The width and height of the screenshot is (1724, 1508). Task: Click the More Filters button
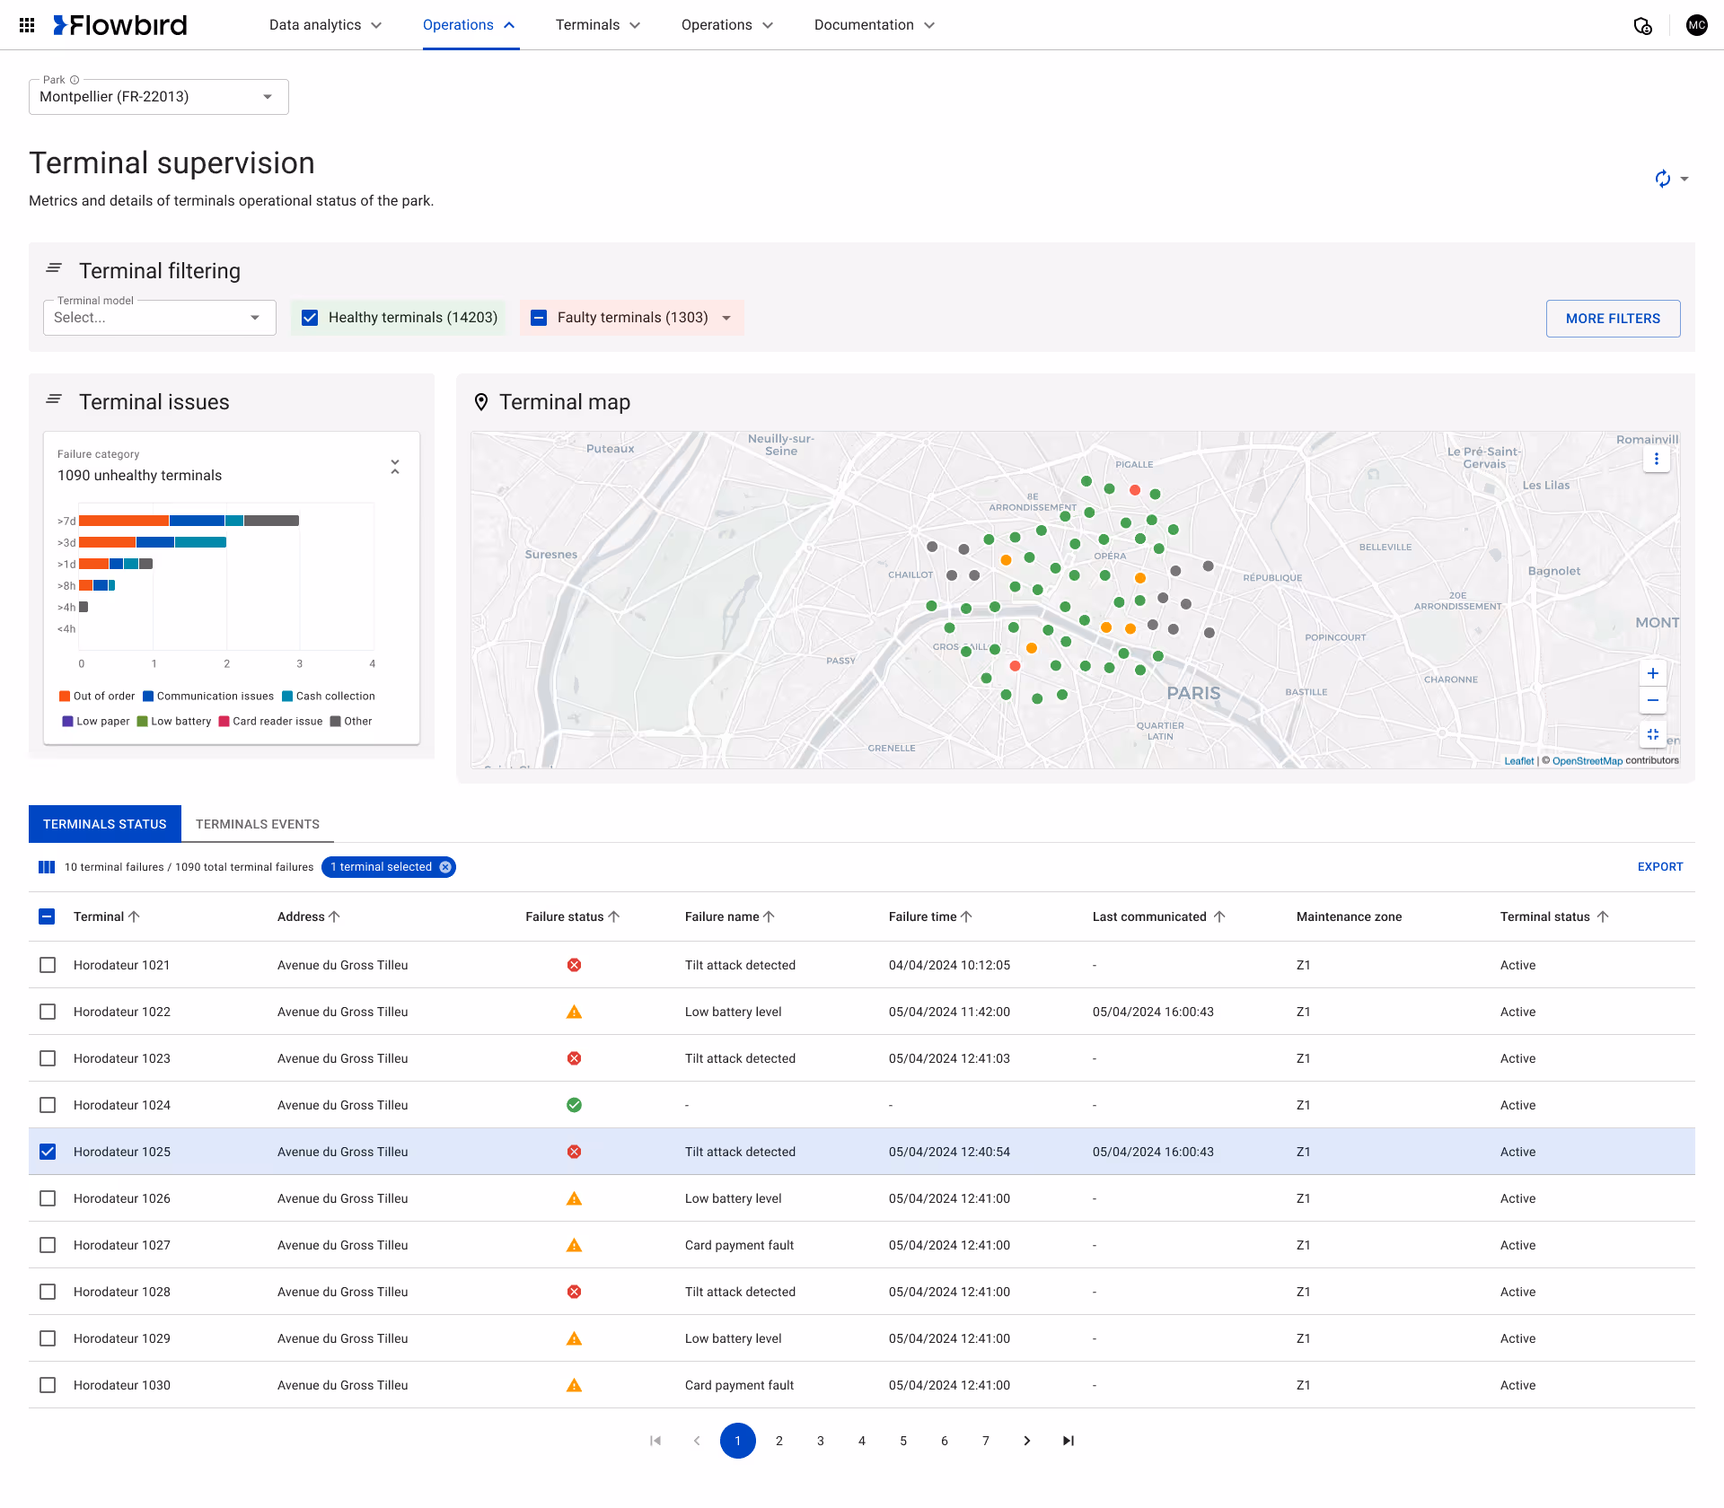pyautogui.click(x=1613, y=319)
